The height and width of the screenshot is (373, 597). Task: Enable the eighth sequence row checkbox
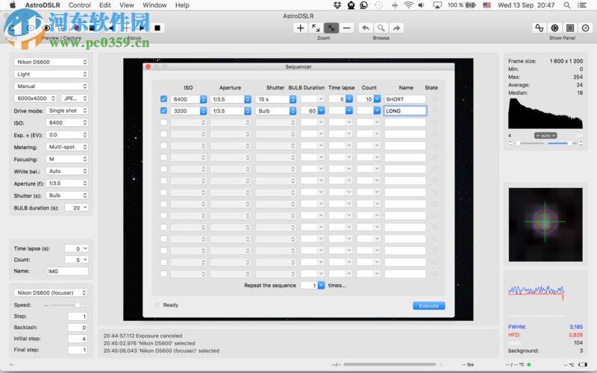point(163,181)
